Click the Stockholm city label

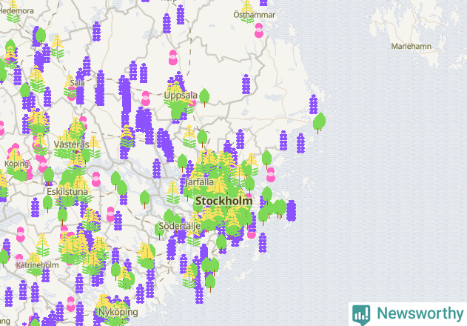224,201
